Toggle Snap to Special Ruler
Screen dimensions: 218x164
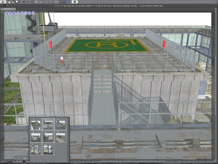pos(65,2)
